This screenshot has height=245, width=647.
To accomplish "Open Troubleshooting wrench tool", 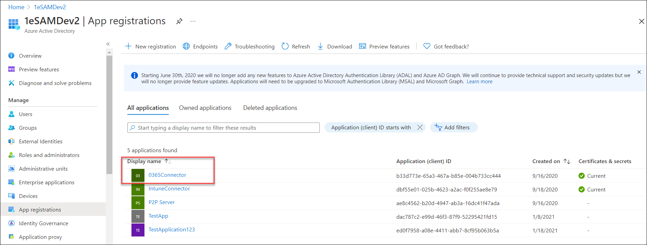I will click(228, 46).
